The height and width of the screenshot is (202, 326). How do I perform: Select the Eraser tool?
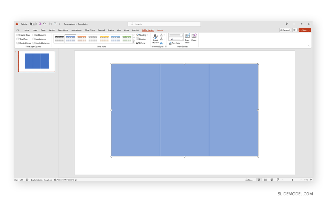click(194, 37)
